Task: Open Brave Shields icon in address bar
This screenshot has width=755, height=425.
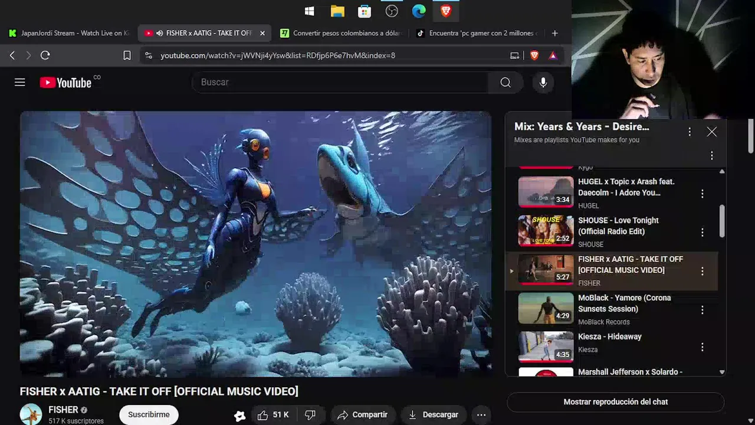Action: (534, 55)
